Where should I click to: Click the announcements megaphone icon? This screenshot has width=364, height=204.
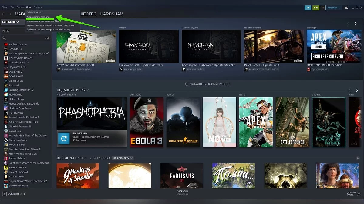coord(308,8)
